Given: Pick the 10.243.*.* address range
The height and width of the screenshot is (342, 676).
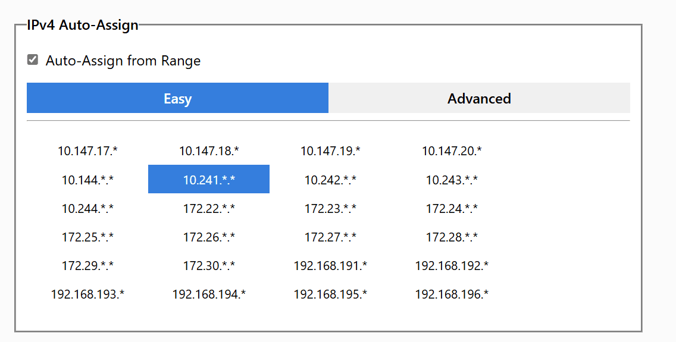Looking at the screenshot, I should (452, 180).
